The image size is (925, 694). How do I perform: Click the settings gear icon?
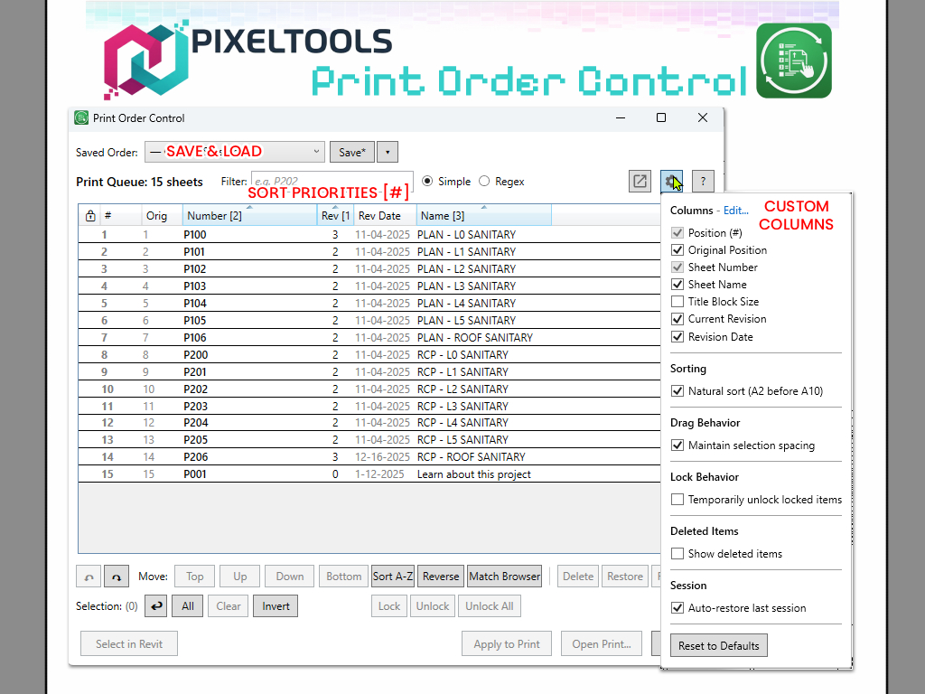(x=671, y=181)
